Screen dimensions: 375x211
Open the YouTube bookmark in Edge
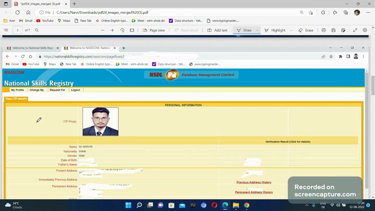45,21
